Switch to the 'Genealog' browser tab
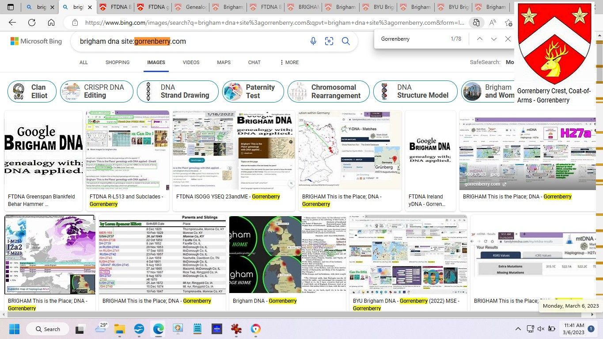603x339 pixels. pos(190,7)
